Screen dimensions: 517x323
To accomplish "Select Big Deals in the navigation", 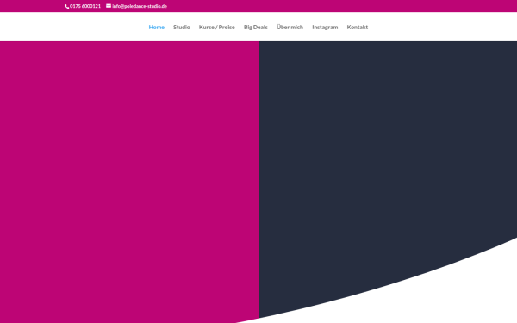I will click(256, 27).
